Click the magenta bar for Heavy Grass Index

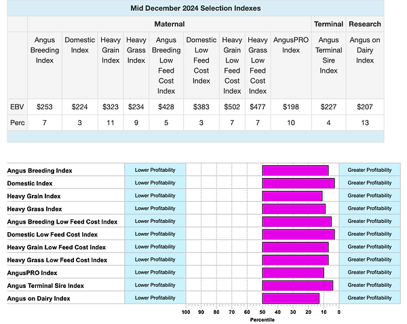click(294, 209)
